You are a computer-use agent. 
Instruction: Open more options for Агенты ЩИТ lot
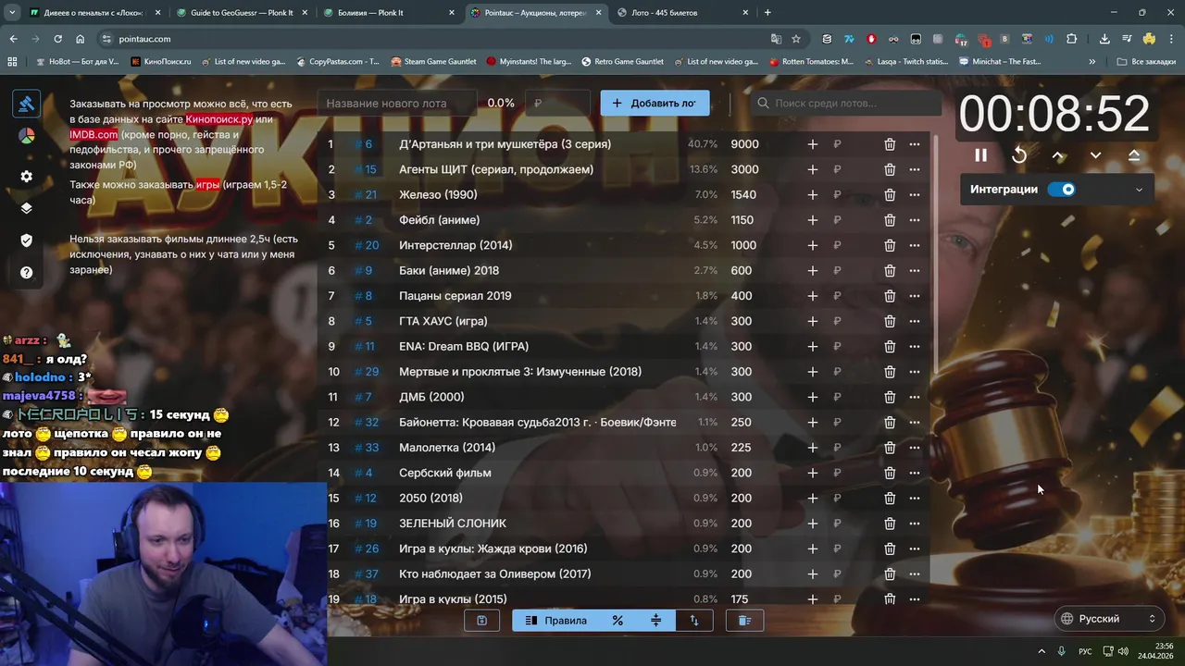pos(915,169)
